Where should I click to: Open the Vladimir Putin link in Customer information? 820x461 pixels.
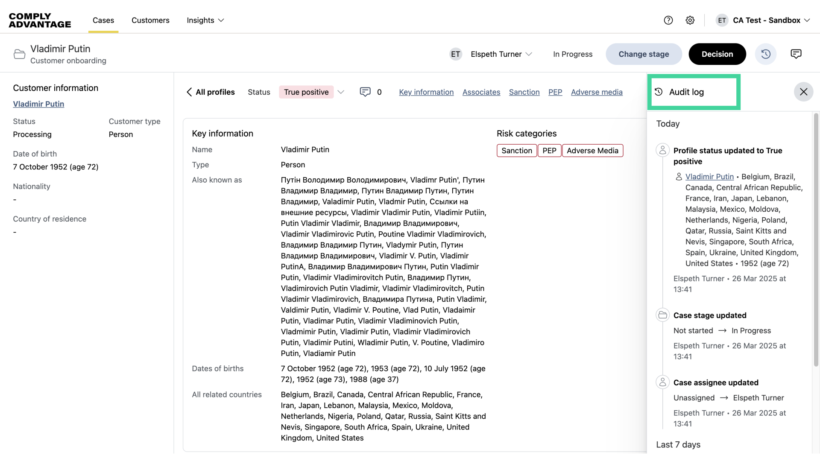click(x=38, y=104)
